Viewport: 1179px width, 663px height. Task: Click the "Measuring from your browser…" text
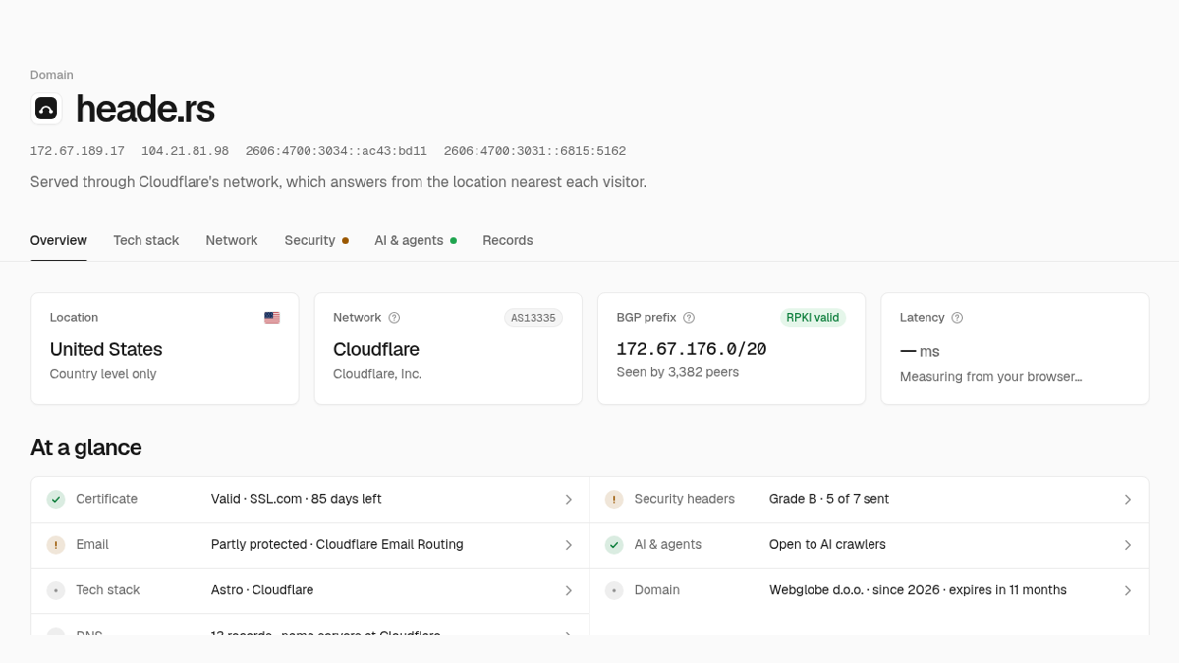tap(991, 376)
